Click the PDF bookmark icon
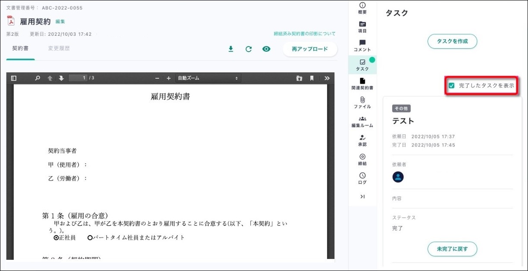Viewport: 528px width, 271px height. click(312, 78)
